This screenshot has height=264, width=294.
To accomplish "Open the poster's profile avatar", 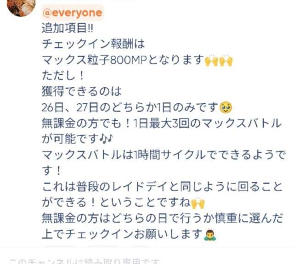I will pyautogui.click(x=21, y=7).
